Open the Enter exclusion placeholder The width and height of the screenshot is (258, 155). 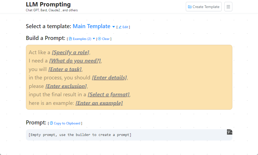[x=66, y=86]
